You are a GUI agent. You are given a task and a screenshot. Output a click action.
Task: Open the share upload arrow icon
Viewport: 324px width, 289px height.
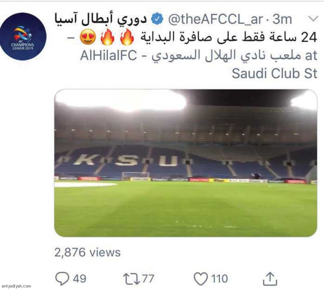click(270, 279)
